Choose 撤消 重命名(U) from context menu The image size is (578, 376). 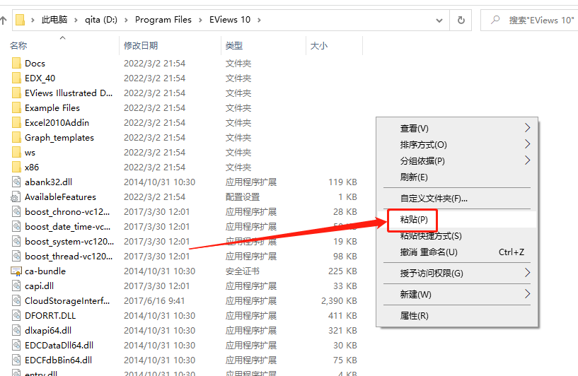457,252
